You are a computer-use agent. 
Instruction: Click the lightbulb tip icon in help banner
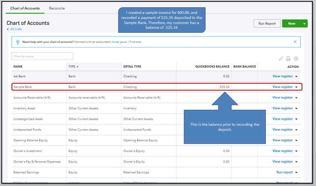[18, 42]
